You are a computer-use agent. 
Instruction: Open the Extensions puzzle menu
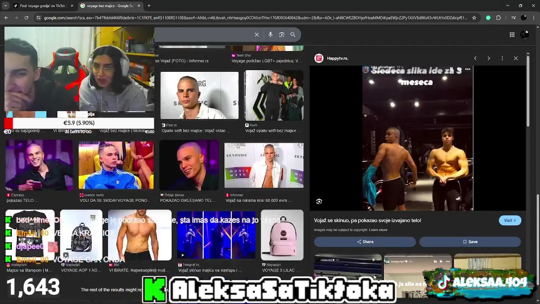[x=499, y=18]
